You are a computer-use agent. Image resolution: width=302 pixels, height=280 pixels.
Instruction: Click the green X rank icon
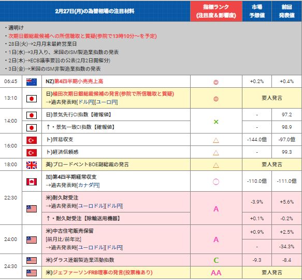click(x=216, y=122)
